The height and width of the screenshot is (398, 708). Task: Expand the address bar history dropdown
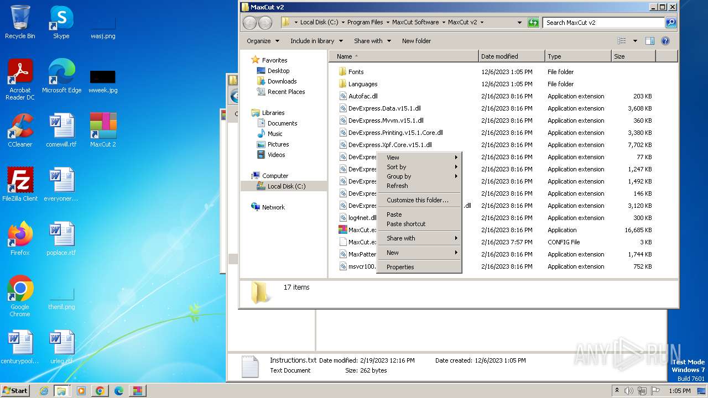(x=519, y=23)
